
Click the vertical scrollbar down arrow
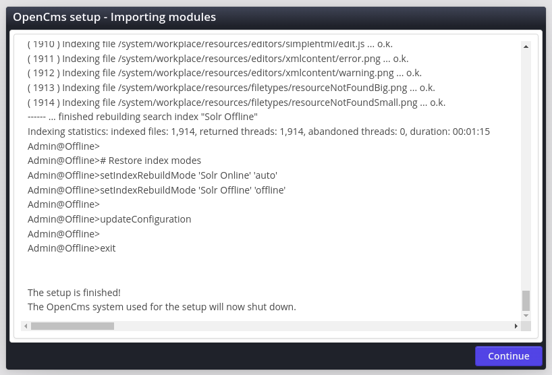(526, 316)
